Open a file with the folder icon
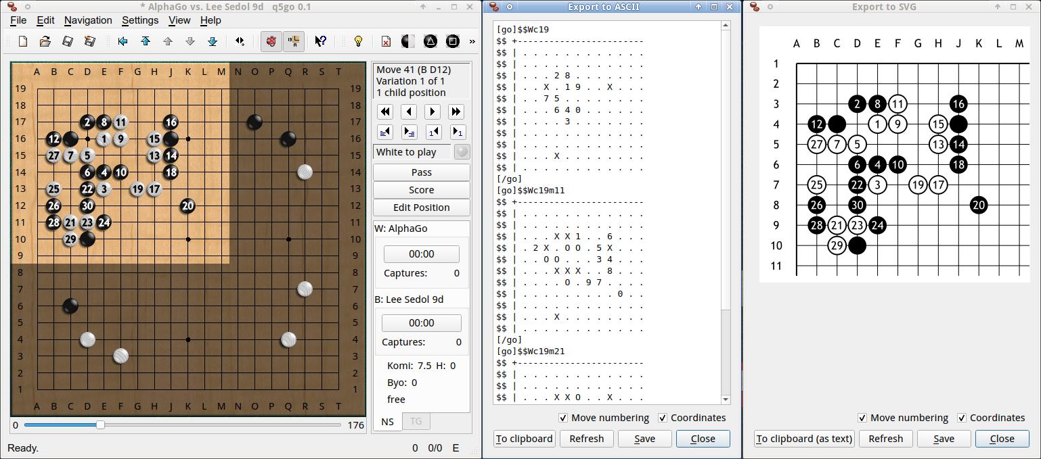Viewport: 1041px width, 459px height. (x=45, y=41)
